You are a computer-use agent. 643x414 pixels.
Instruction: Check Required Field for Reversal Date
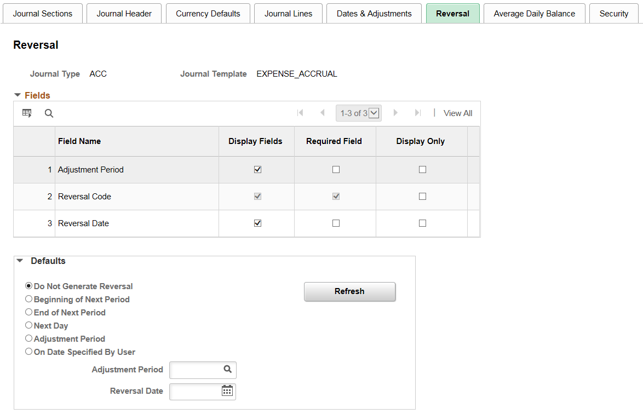(336, 223)
